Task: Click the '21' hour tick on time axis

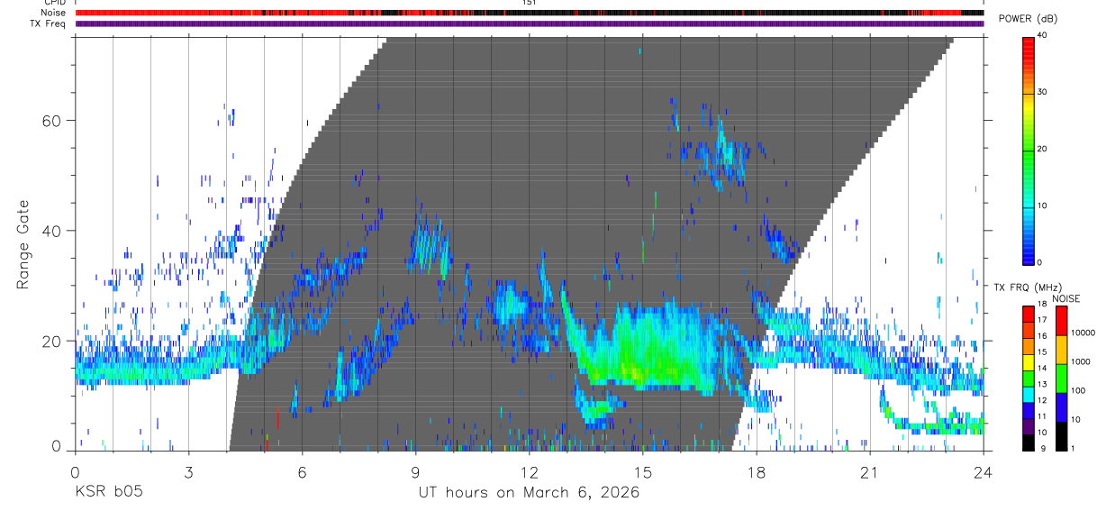Action: point(869,472)
